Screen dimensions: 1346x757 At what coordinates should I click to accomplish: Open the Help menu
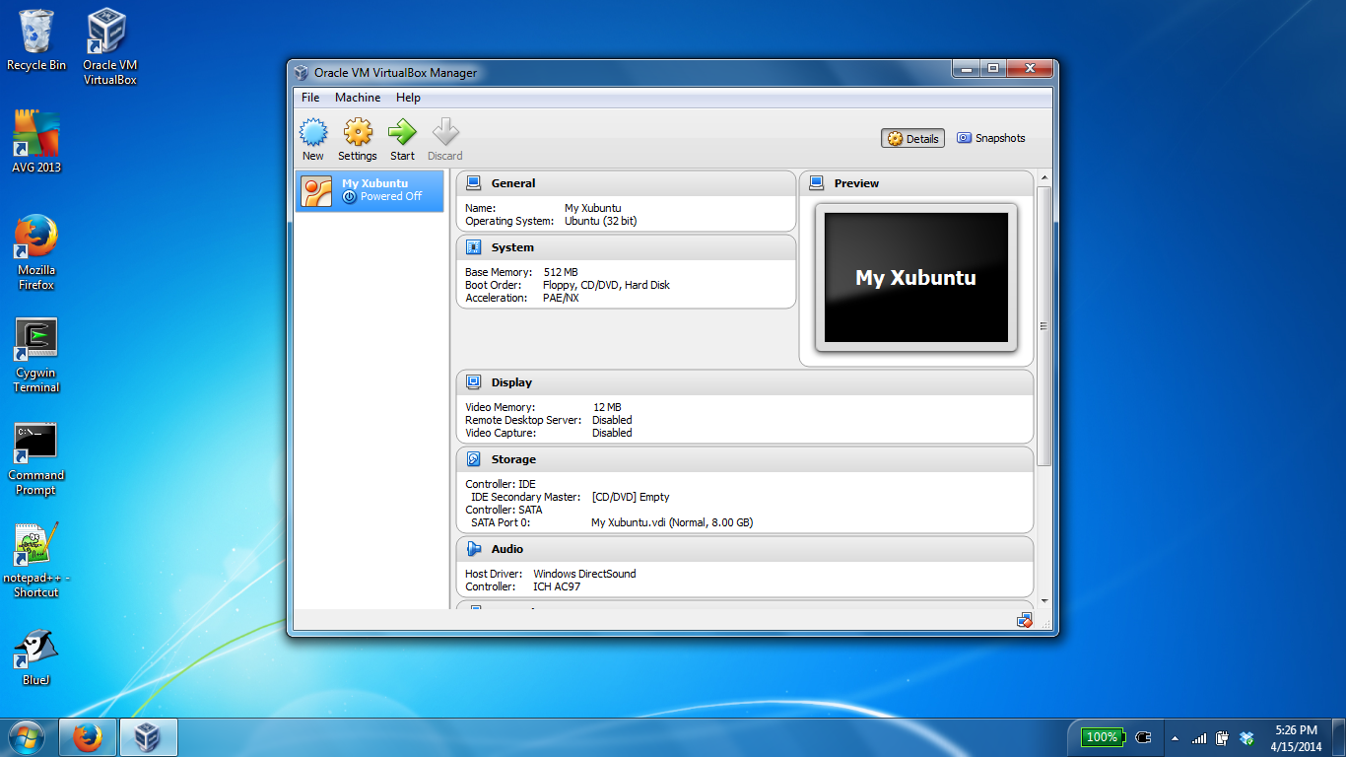point(408,98)
